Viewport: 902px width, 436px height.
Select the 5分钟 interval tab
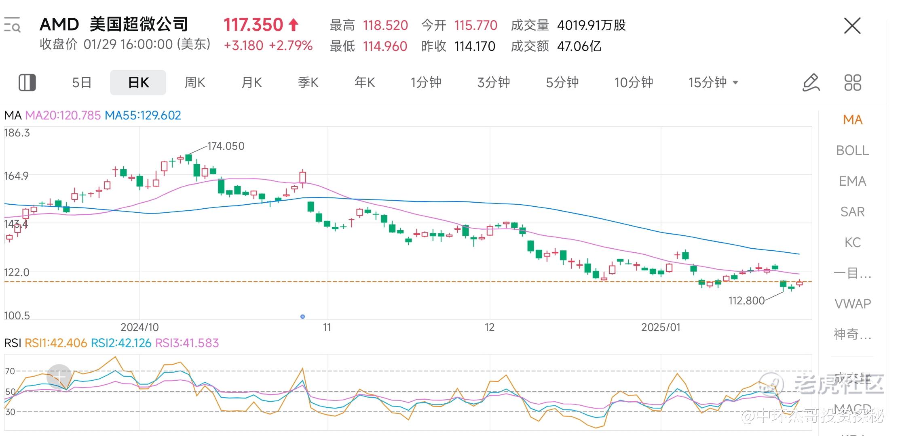tap(562, 82)
